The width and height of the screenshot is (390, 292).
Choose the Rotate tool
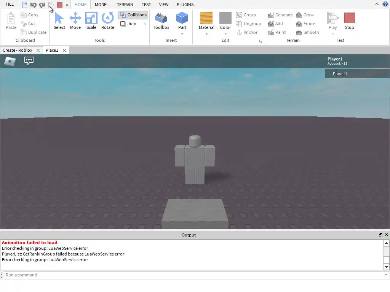[108, 21]
